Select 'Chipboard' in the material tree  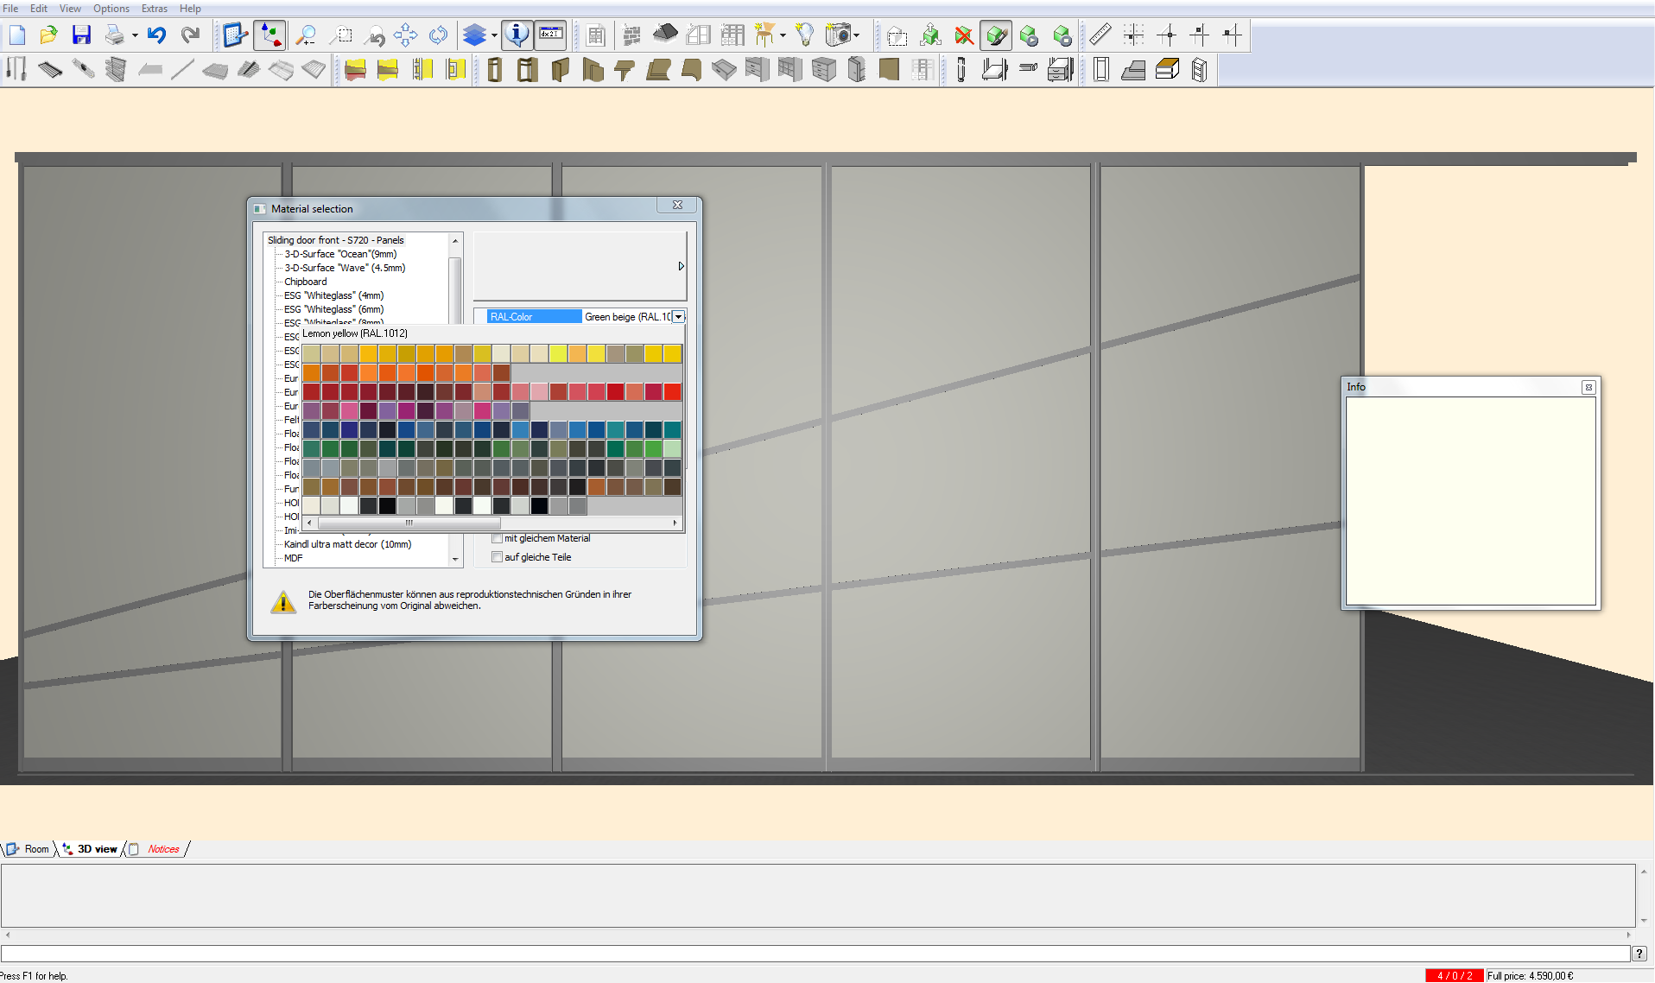click(306, 281)
